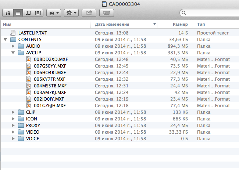The height and width of the screenshot is (170, 239).
Task: Select the PROXY folder icon
Action: tap(21, 126)
